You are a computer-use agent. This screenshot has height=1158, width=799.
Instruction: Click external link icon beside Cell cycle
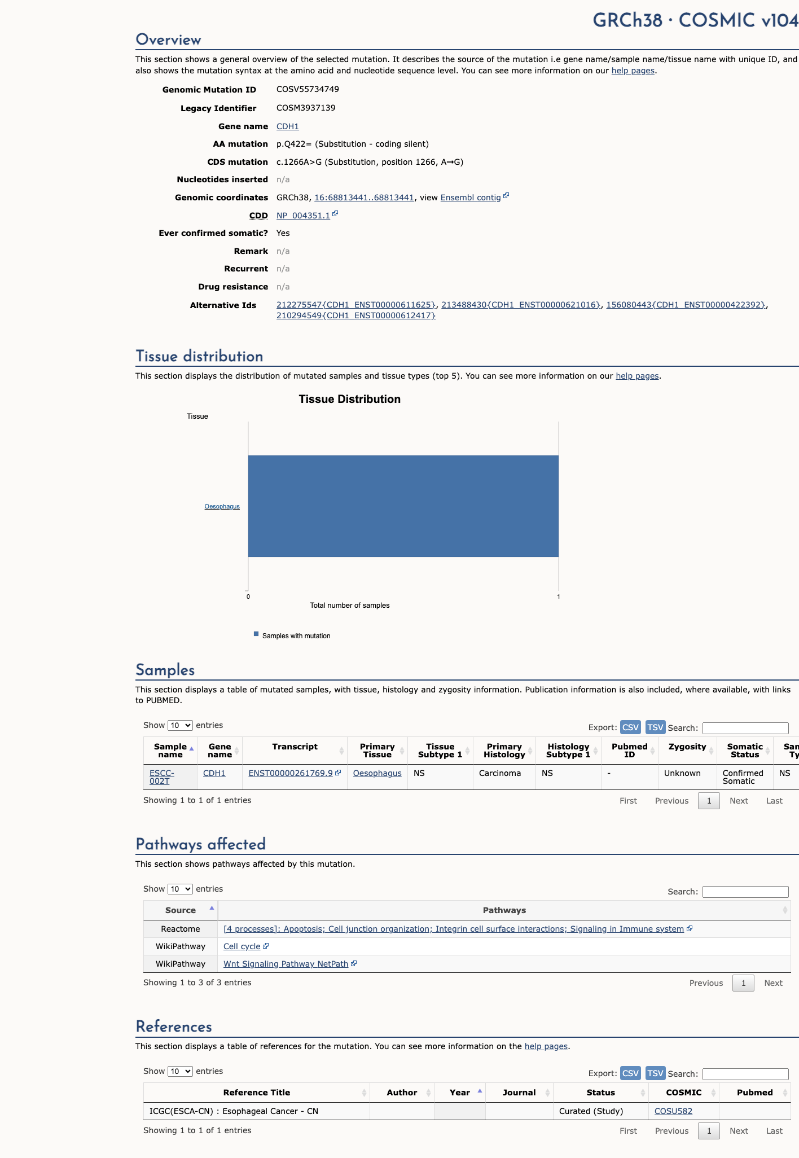point(266,946)
